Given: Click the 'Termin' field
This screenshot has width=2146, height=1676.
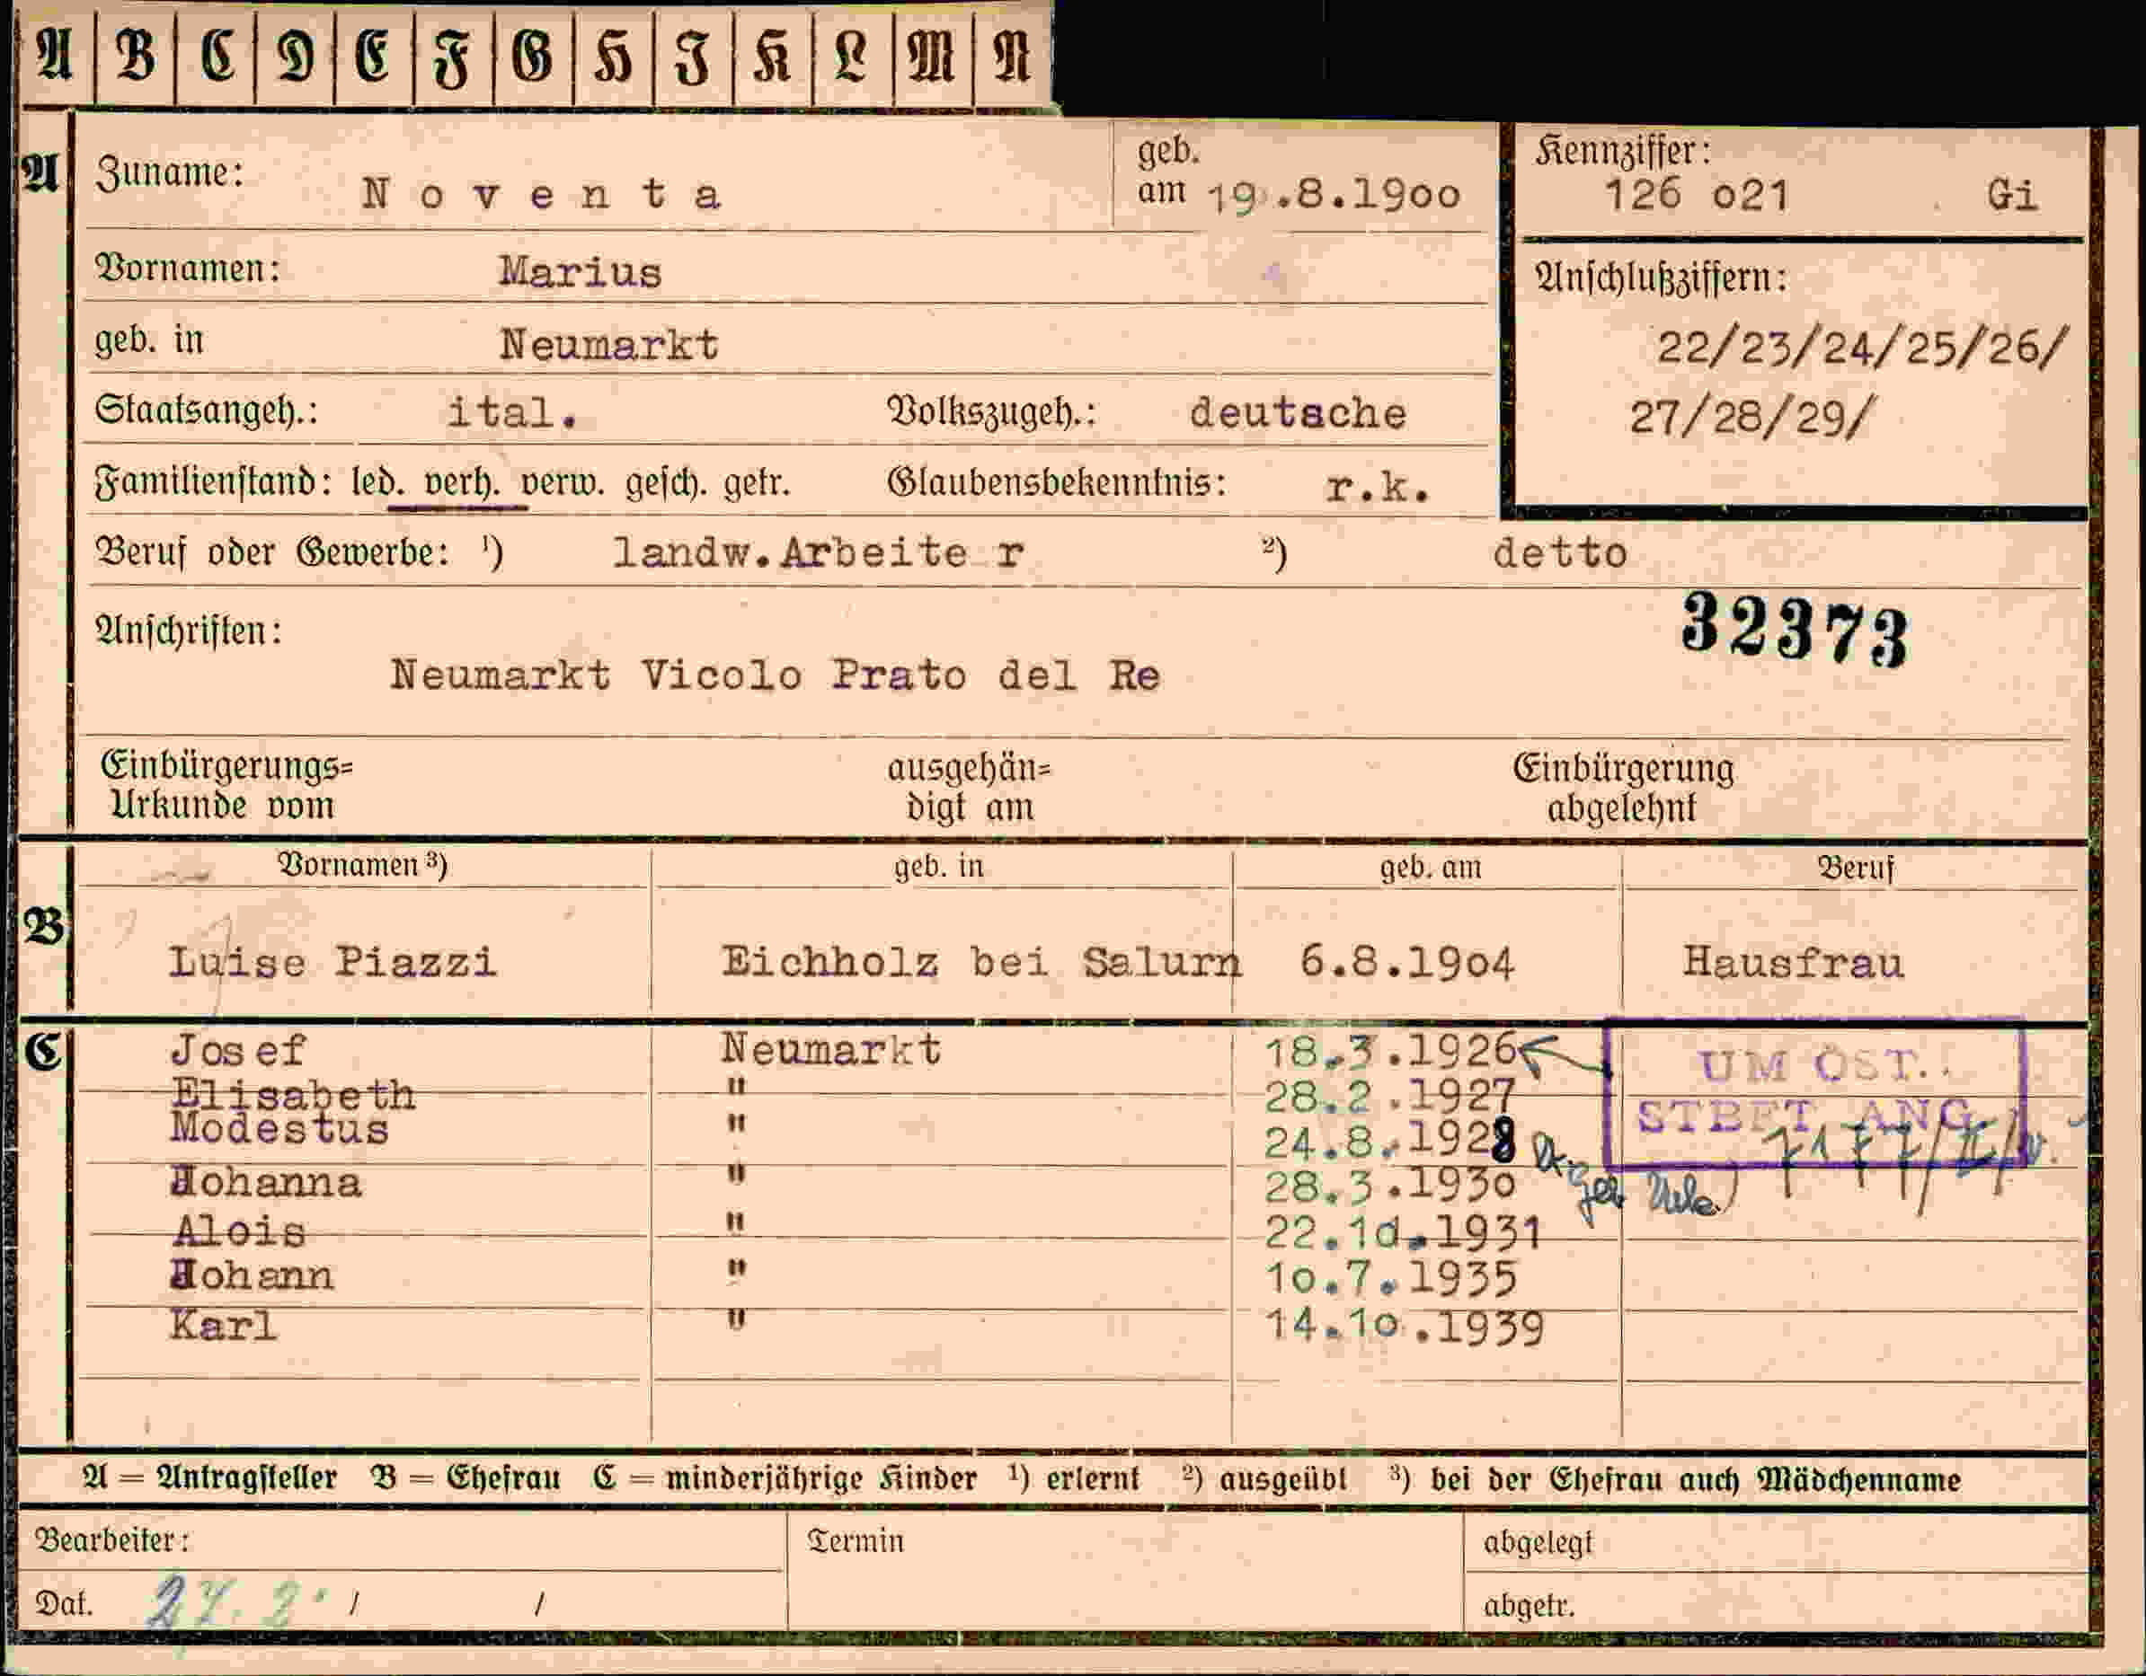Looking at the screenshot, I should 1125,1573.
